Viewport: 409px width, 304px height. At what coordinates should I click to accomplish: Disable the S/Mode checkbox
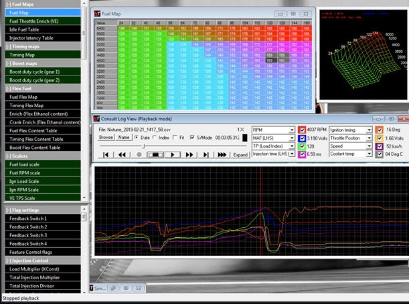point(192,137)
